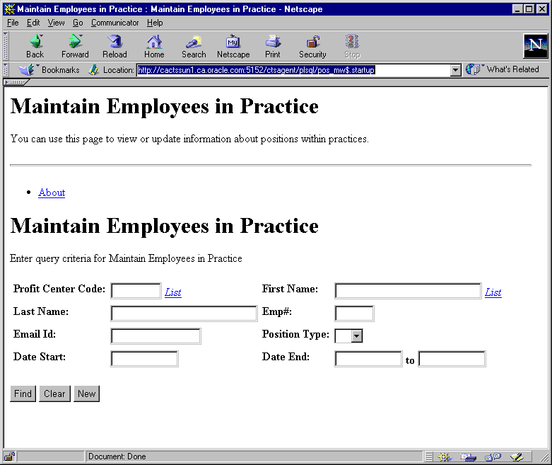Screen dimensions: 552x465
Task: Click the Clear button
Action: (54, 394)
